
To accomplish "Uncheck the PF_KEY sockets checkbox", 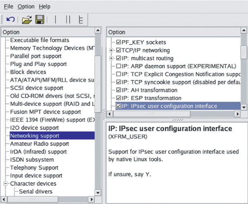I will point(119,42).
